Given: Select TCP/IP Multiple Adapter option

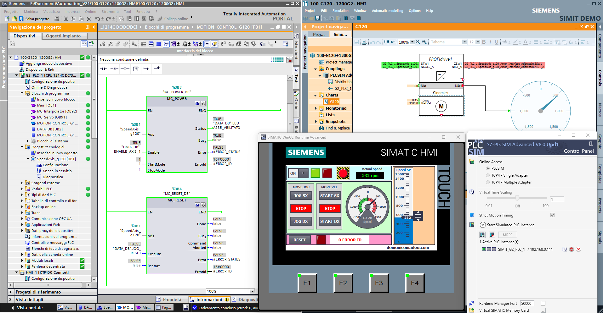Looking at the screenshot, I should [x=488, y=182].
